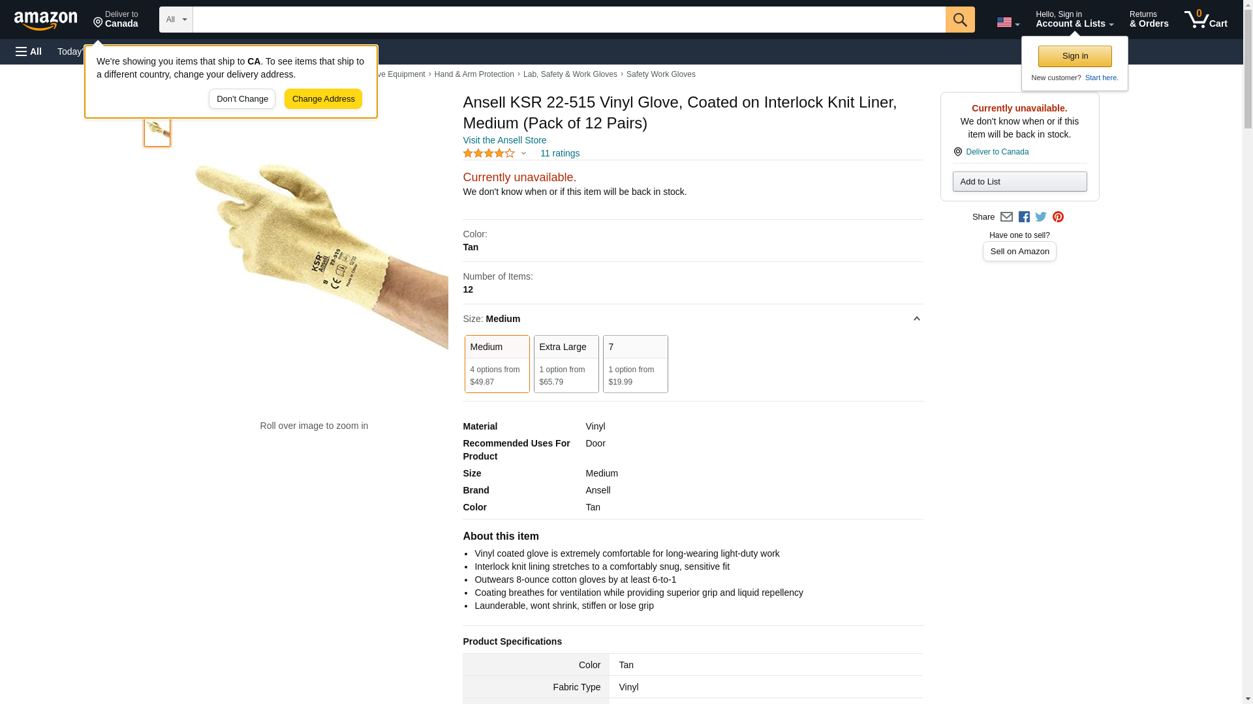Open Returns & Orders
The image size is (1253, 704).
tap(1149, 20)
